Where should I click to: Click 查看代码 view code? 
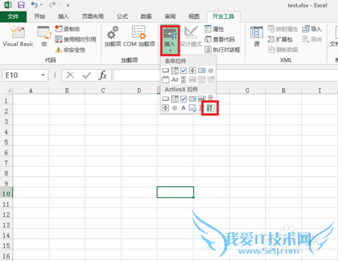coord(220,39)
